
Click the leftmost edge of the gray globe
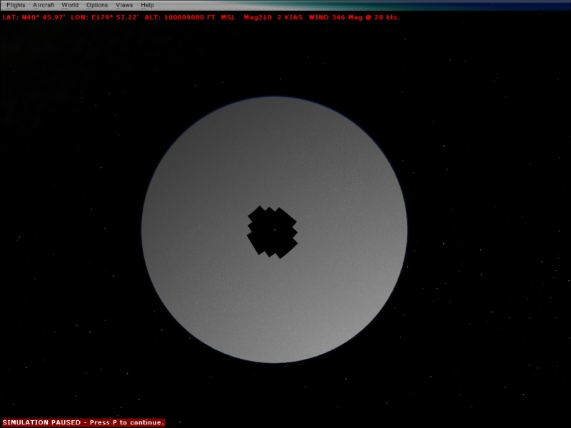click(143, 230)
